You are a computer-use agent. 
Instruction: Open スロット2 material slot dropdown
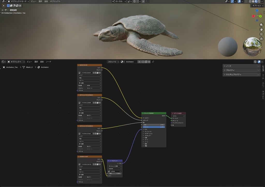coord(113,62)
